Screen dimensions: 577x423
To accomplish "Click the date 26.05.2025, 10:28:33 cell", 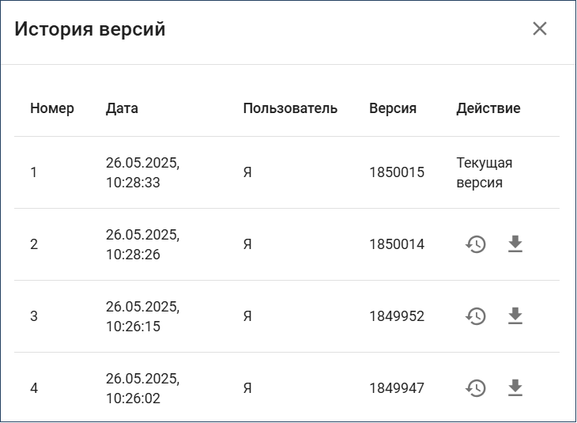I will (x=143, y=172).
